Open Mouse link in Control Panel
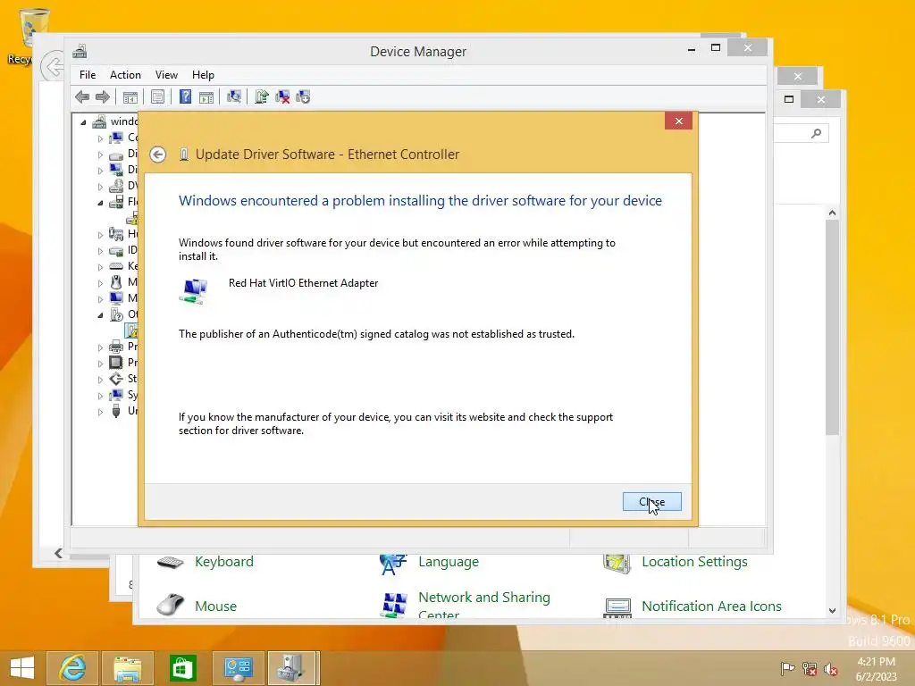This screenshot has width=915, height=686. click(x=216, y=607)
